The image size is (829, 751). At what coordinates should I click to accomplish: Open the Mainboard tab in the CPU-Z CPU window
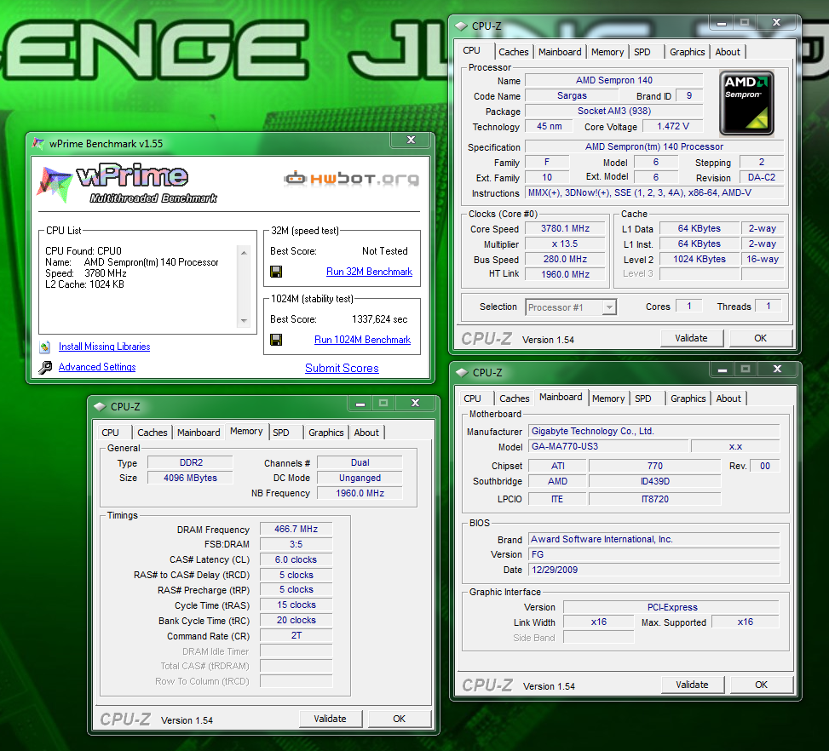point(560,52)
